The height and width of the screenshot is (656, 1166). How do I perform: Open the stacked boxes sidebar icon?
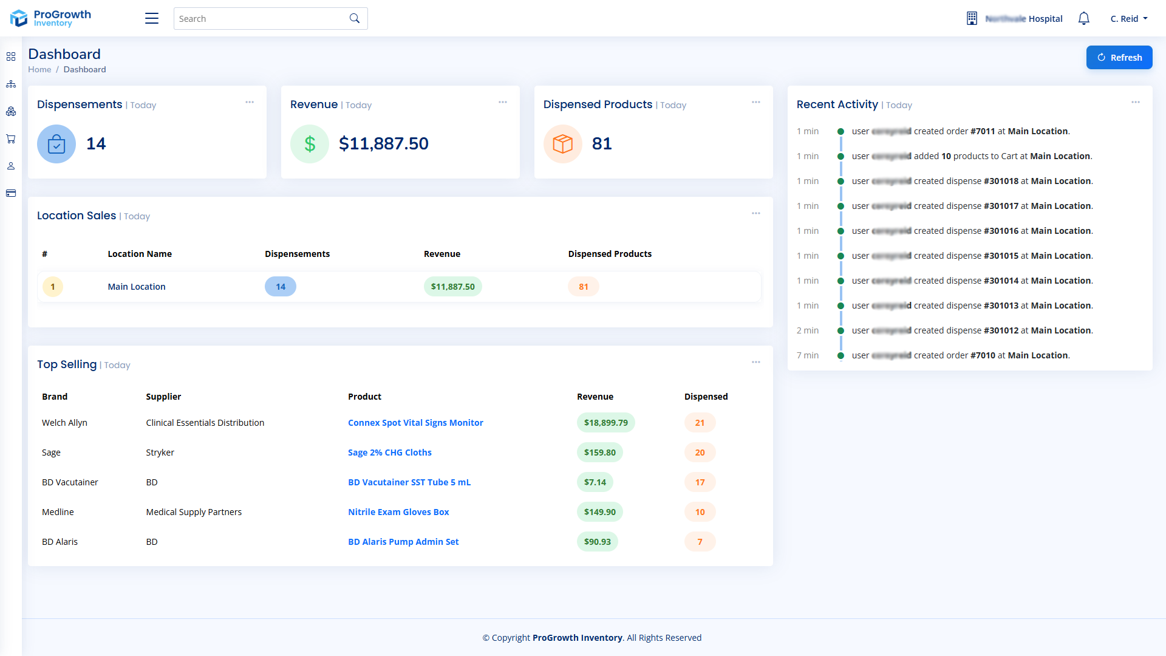tap(11, 111)
